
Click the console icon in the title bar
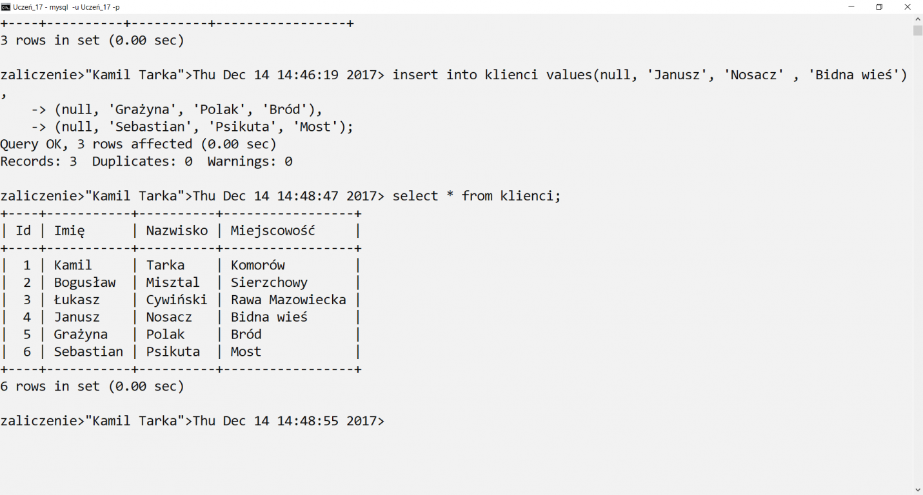(x=6, y=6)
